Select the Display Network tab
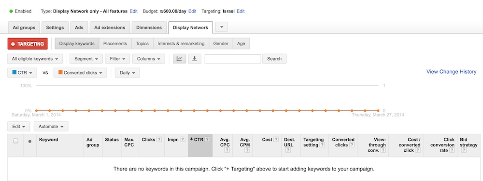Viewport: 483px width, 181px height. coord(190,27)
